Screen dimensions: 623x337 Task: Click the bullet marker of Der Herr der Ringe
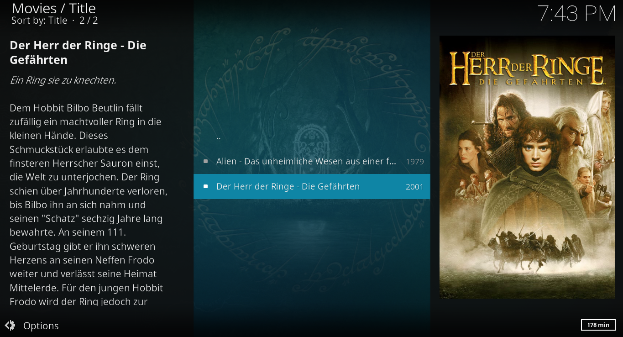coord(205,186)
